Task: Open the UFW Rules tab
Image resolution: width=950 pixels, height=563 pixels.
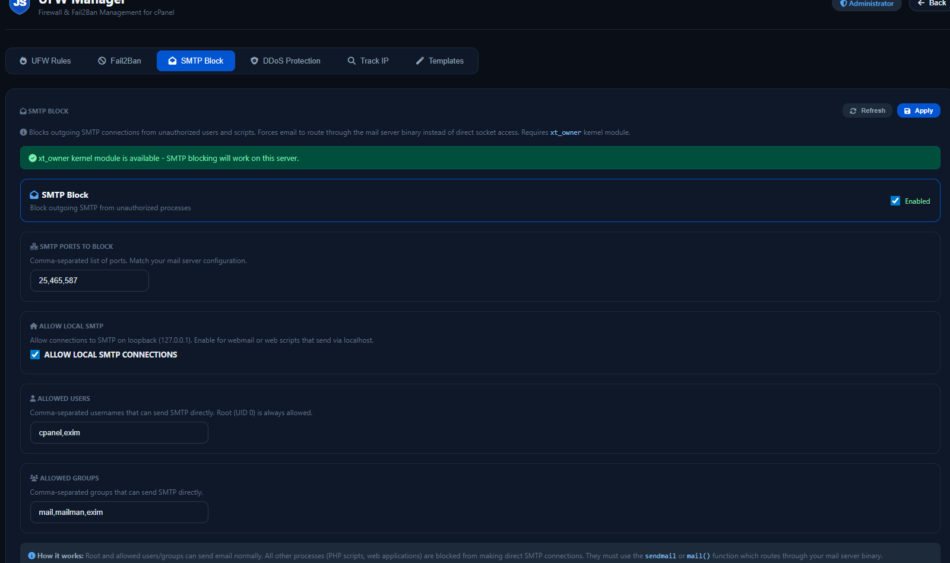Action: [45, 61]
